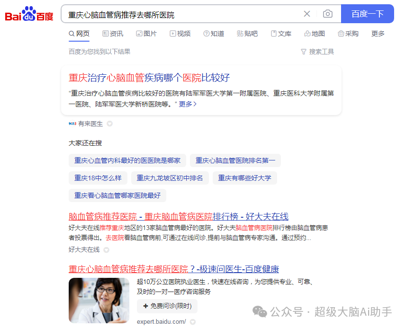The image size is (405, 328).
Task: Open the 文库 tab
Action: (281, 34)
